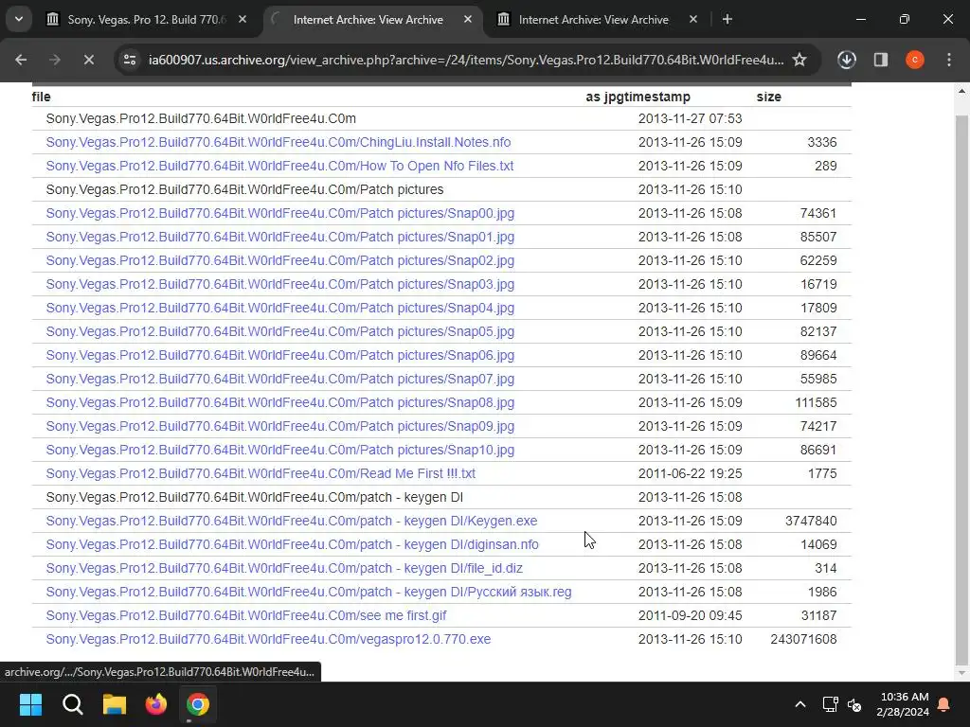Open Patch pictures/Snap03.jpg link
This screenshot has width=970, height=727.
[280, 284]
